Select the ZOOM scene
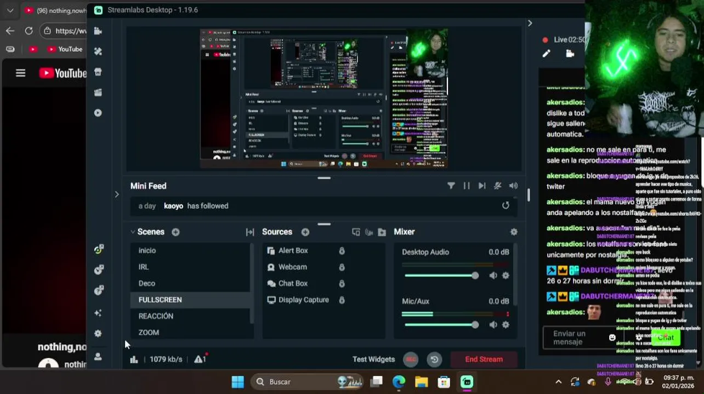Viewport: 704px width, 394px height. tap(190, 333)
